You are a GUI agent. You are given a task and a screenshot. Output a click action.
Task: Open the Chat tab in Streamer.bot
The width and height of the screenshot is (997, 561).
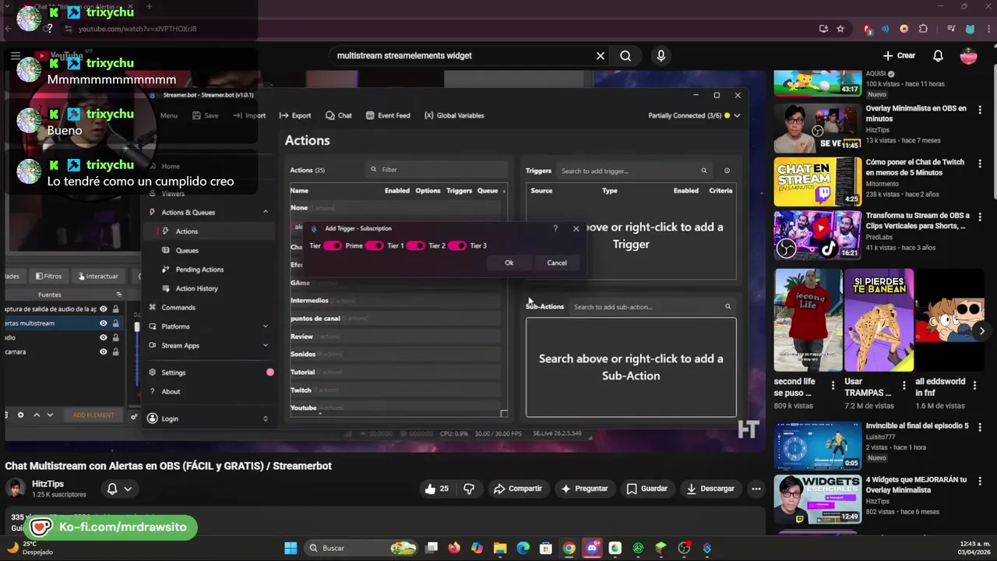pos(339,115)
